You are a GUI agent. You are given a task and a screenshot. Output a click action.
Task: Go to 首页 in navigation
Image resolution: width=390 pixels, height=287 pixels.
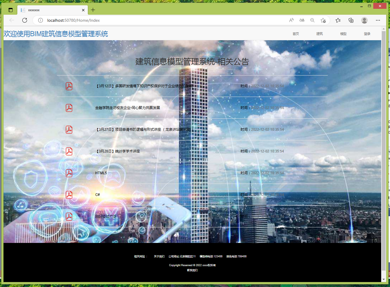point(296,34)
